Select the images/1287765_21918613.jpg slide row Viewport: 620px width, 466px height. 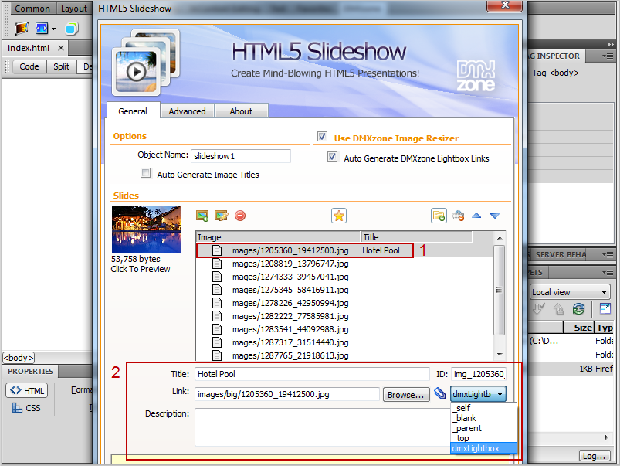coord(344,355)
